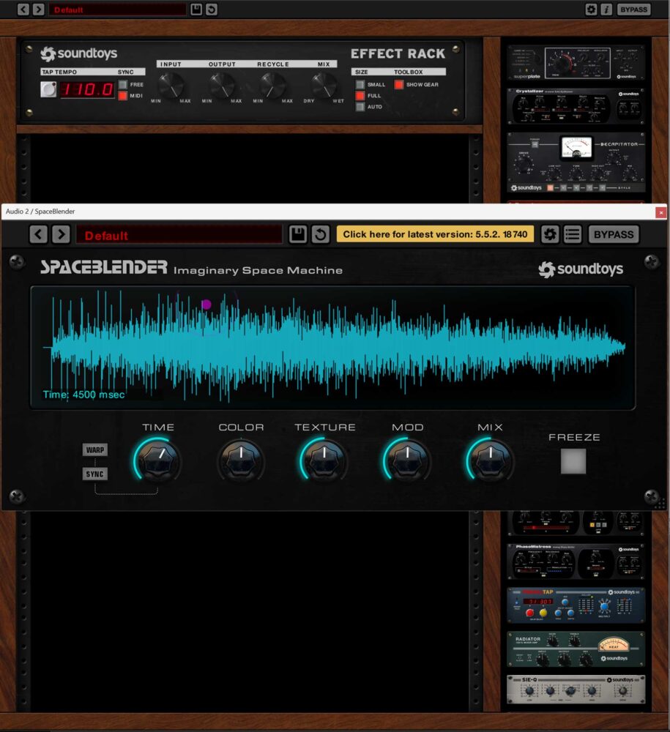This screenshot has height=732, width=670.
Task: Adjust the Effect Rack OUTPUT knob
Action: tap(222, 86)
